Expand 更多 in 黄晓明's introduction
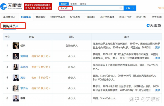Image resolution: width=164 pixels, height=106 pixels. 158,58
